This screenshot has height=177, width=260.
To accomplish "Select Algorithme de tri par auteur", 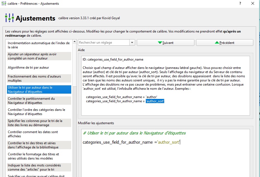I will coord(39,68).
